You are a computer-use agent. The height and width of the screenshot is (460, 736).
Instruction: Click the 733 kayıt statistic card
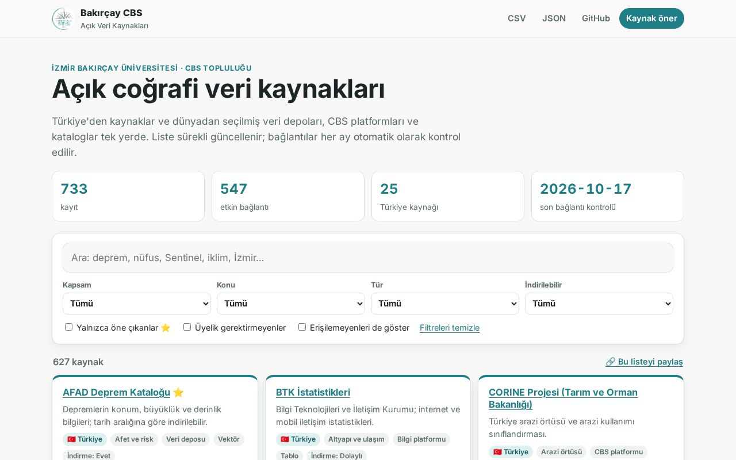tap(128, 196)
